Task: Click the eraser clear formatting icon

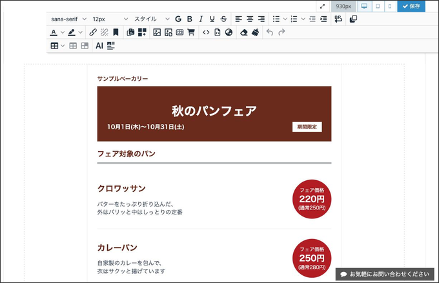Action: coord(244,32)
